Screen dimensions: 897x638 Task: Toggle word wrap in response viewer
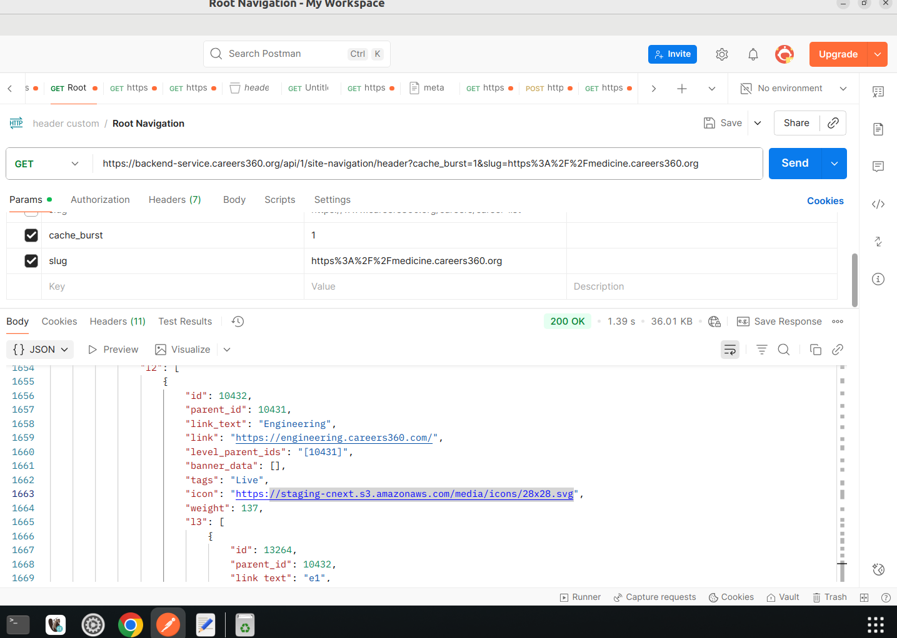pyautogui.click(x=729, y=350)
